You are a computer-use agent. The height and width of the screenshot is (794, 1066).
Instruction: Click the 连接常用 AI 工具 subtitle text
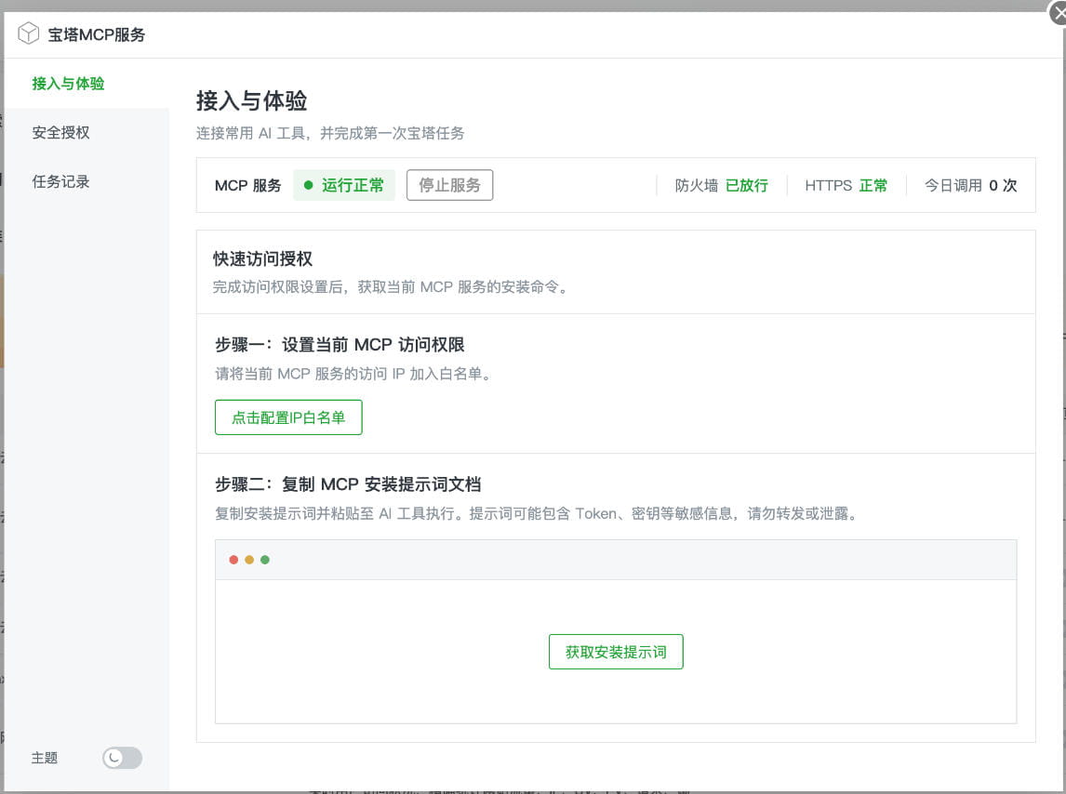tap(330, 133)
